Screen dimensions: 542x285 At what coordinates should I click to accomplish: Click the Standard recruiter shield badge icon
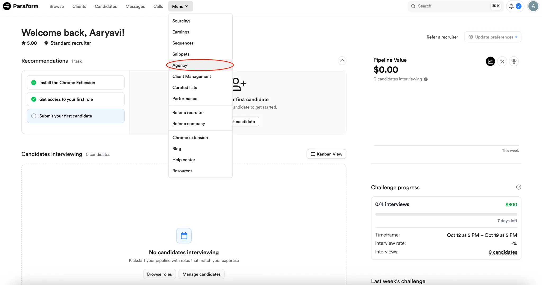pyautogui.click(x=46, y=43)
